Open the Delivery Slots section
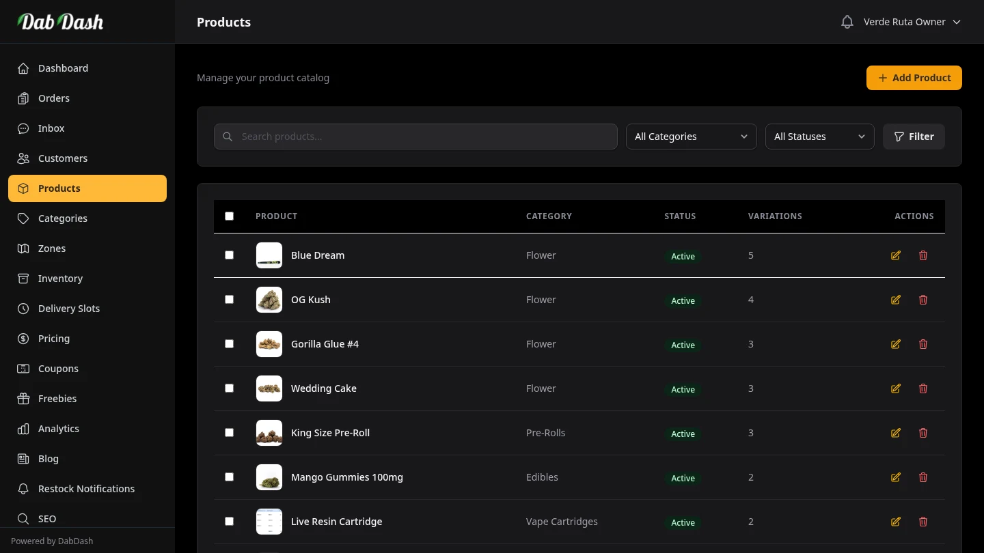The image size is (984, 553). tap(68, 308)
